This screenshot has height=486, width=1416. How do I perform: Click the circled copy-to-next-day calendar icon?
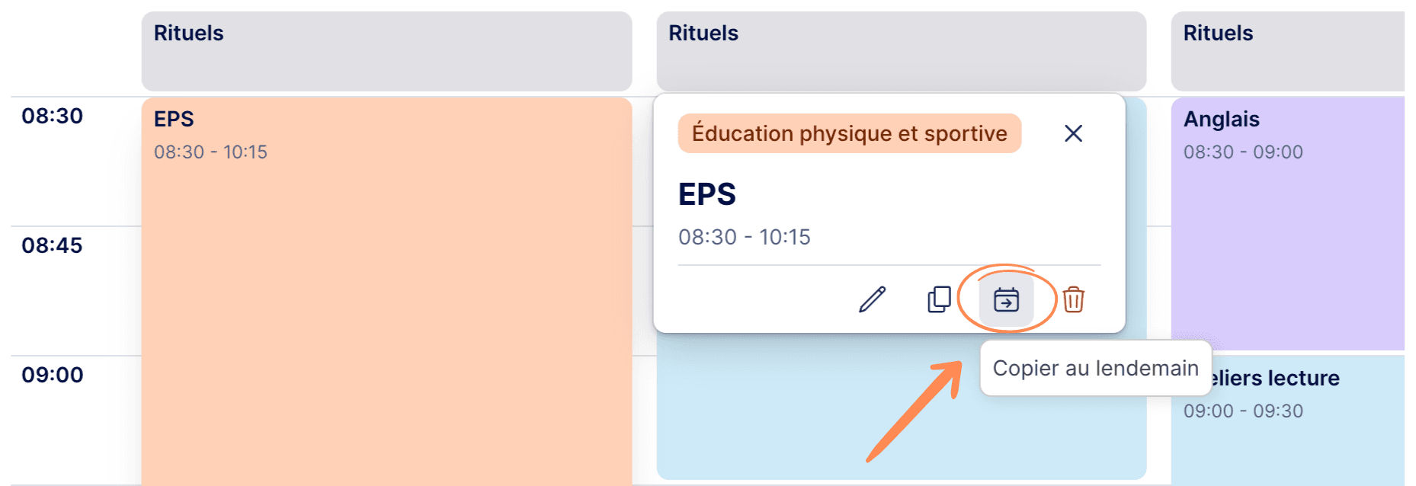(x=1006, y=299)
